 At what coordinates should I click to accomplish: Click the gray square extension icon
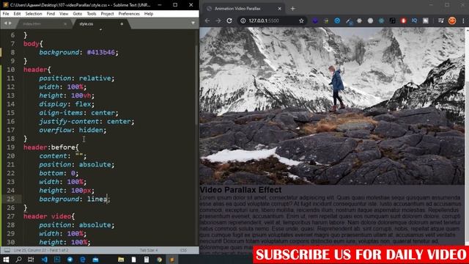coord(426,21)
